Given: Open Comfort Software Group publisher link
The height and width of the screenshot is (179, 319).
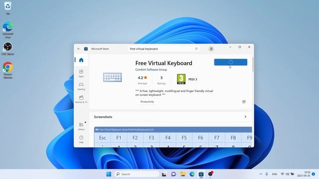Looking at the screenshot, I should click(151, 70).
